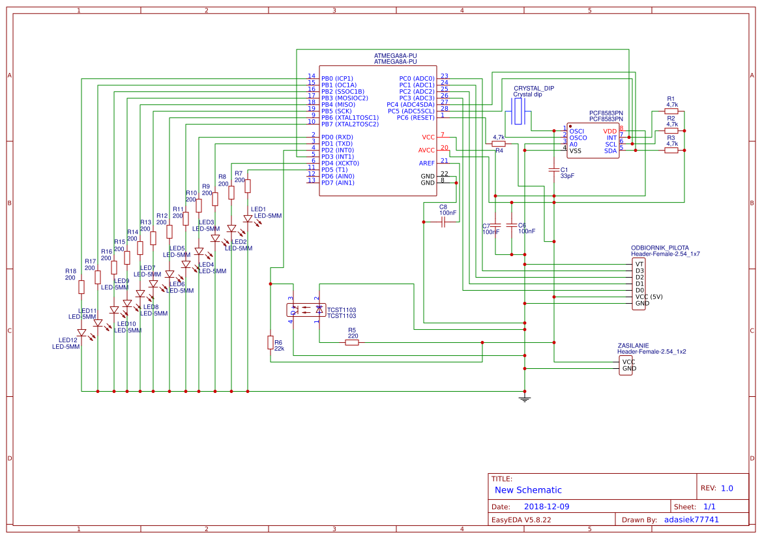Click the date field 2018-12-09
The image size is (762, 539).
point(546,506)
